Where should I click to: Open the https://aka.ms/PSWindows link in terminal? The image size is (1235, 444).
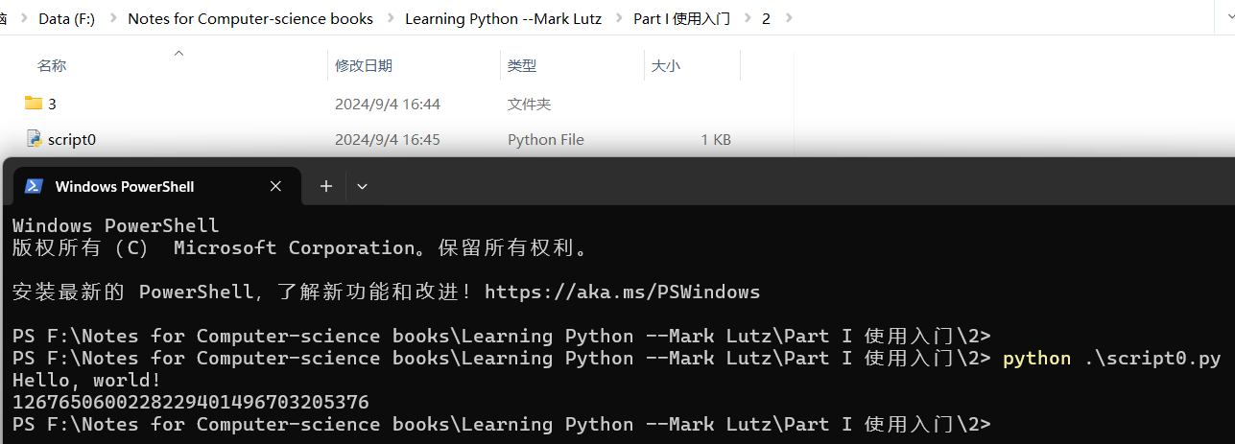pyautogui.click(x=622, y=292)
